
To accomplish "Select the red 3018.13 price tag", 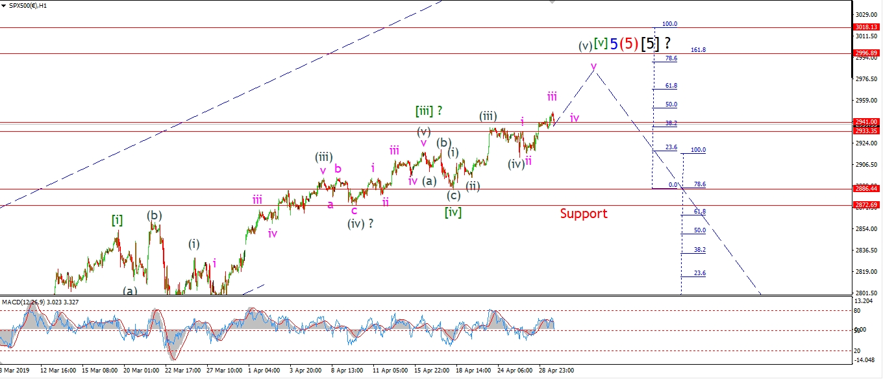I will tap(866, 27).
